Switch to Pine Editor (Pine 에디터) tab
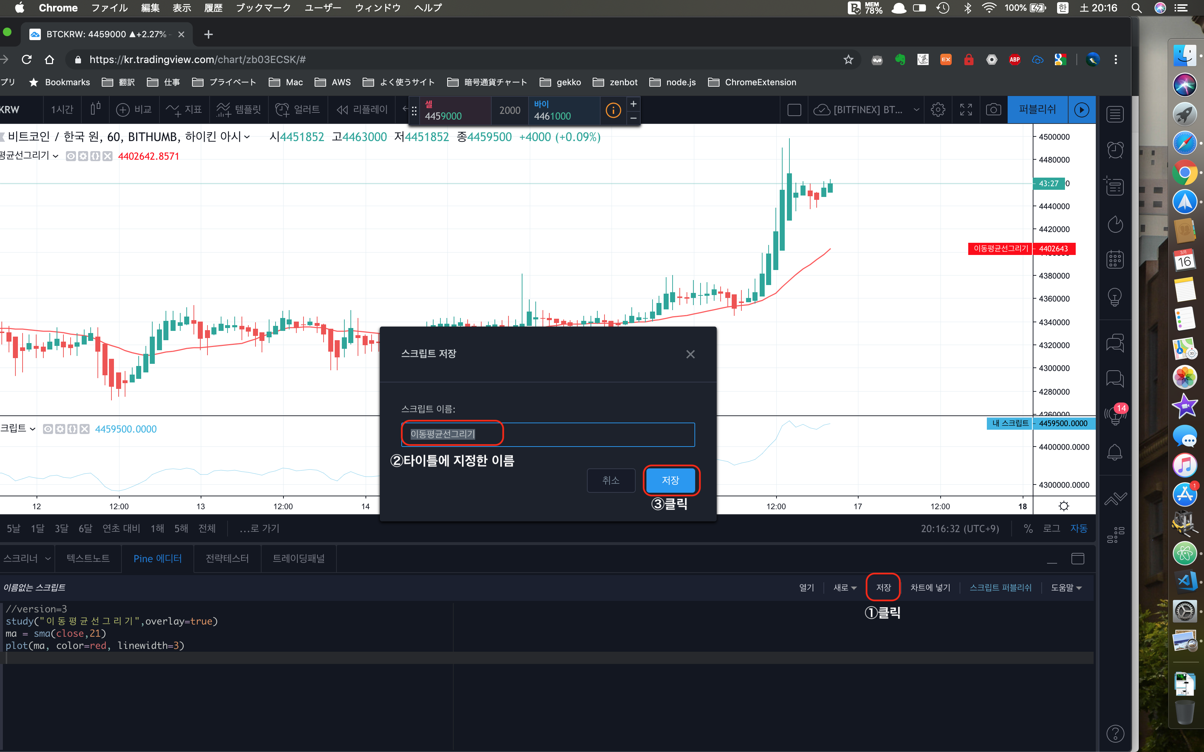Screen dimensions: 1204x752 pos(158,559)
